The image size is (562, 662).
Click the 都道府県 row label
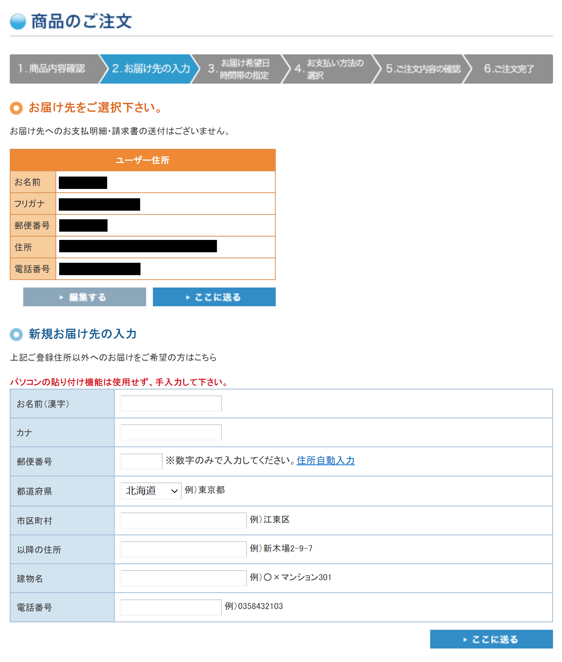(34, 491)
